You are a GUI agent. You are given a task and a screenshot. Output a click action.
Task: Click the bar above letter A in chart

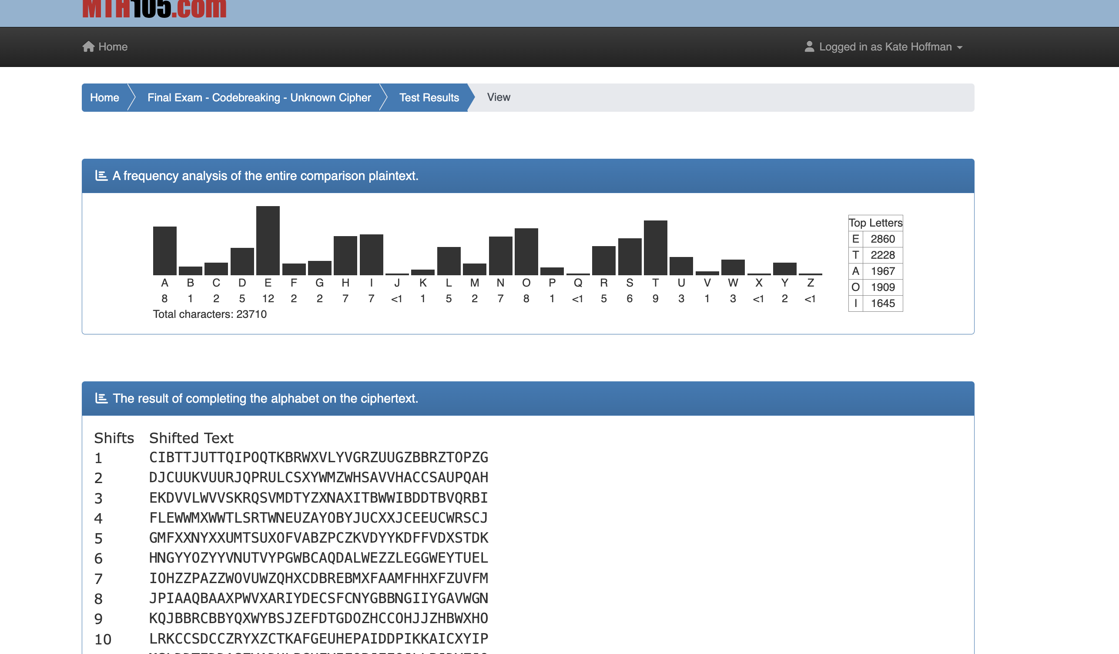click(164, 250)
